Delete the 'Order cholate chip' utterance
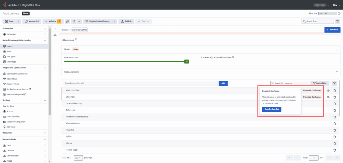343x163 pixels. coord(334,104)
